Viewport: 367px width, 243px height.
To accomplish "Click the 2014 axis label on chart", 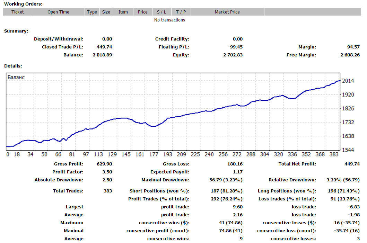I will (x=348, y=81).
